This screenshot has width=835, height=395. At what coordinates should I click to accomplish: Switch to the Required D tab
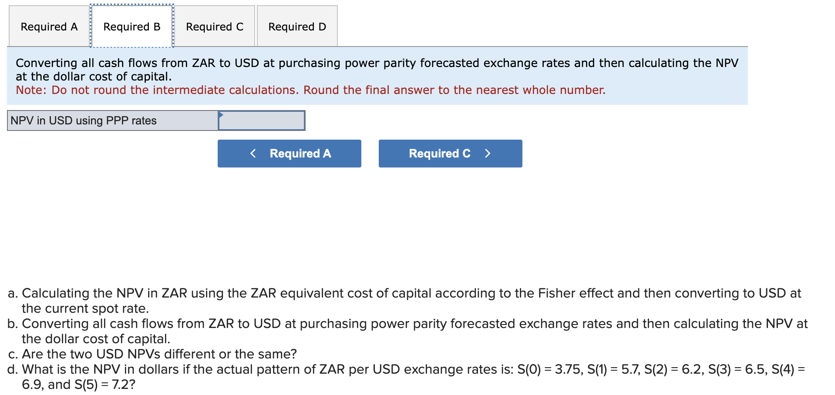point(296,27)
